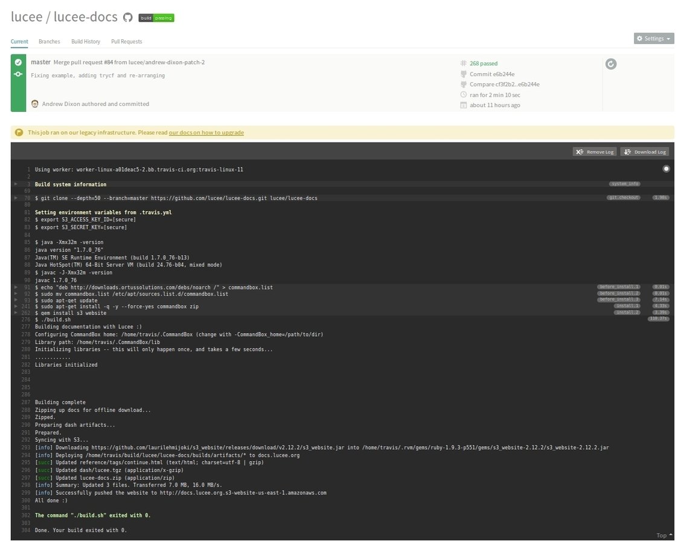Click the before_install.2 log tag

619,293
